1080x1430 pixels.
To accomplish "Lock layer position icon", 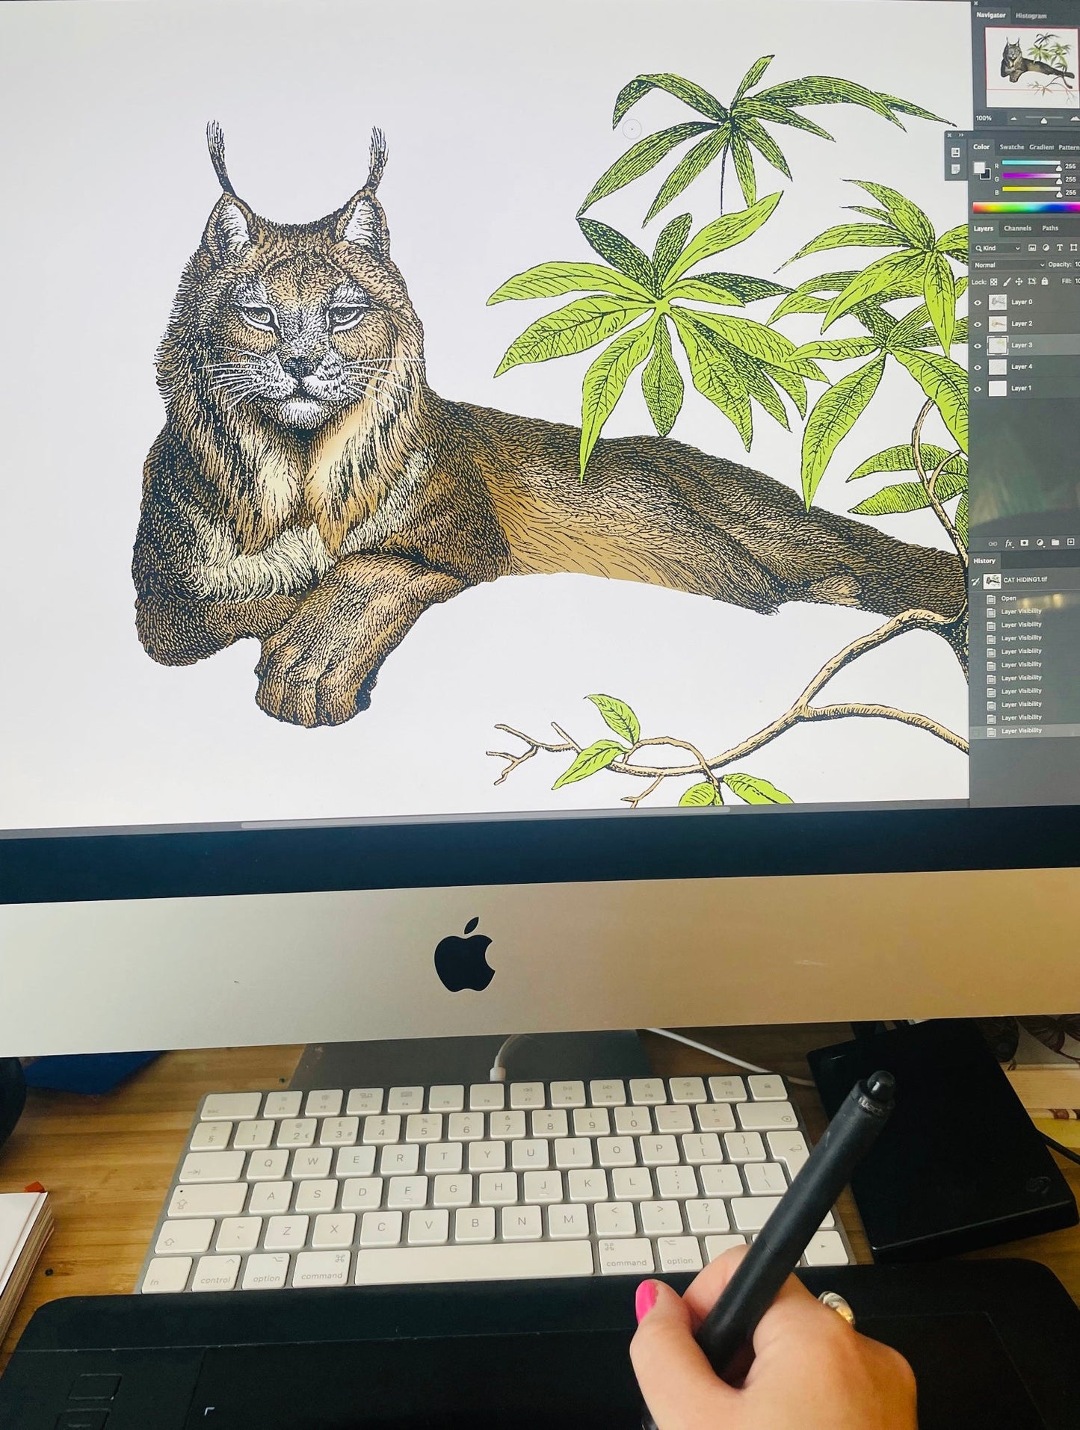I will tap(1019, 282).
